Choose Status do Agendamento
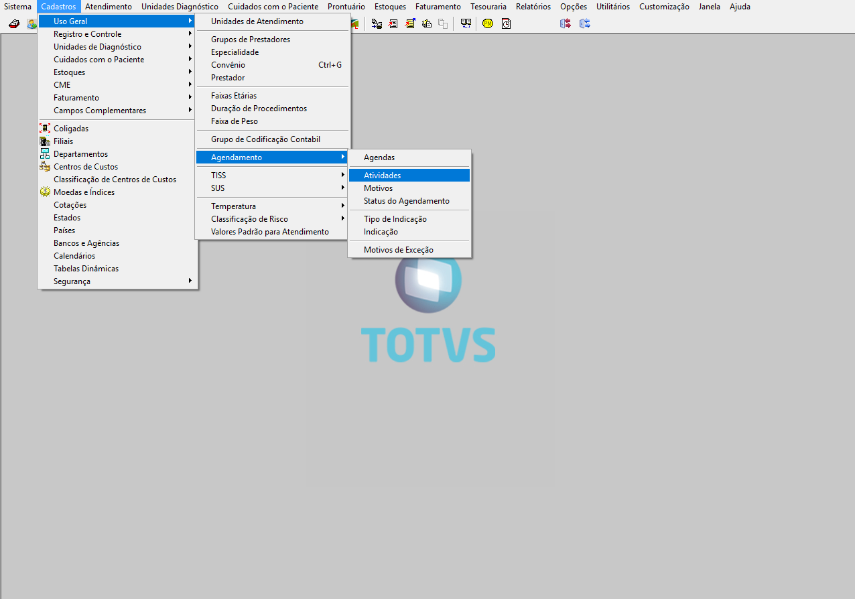The height and width of the screenshot is (599, 855). (x=409, y=201)
